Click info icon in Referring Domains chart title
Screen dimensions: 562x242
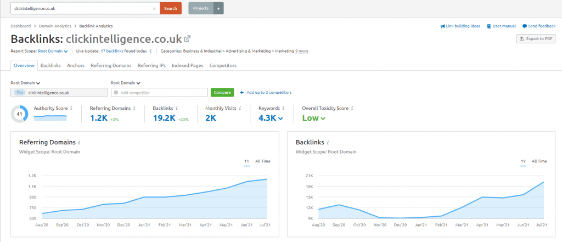click(79, 142)
